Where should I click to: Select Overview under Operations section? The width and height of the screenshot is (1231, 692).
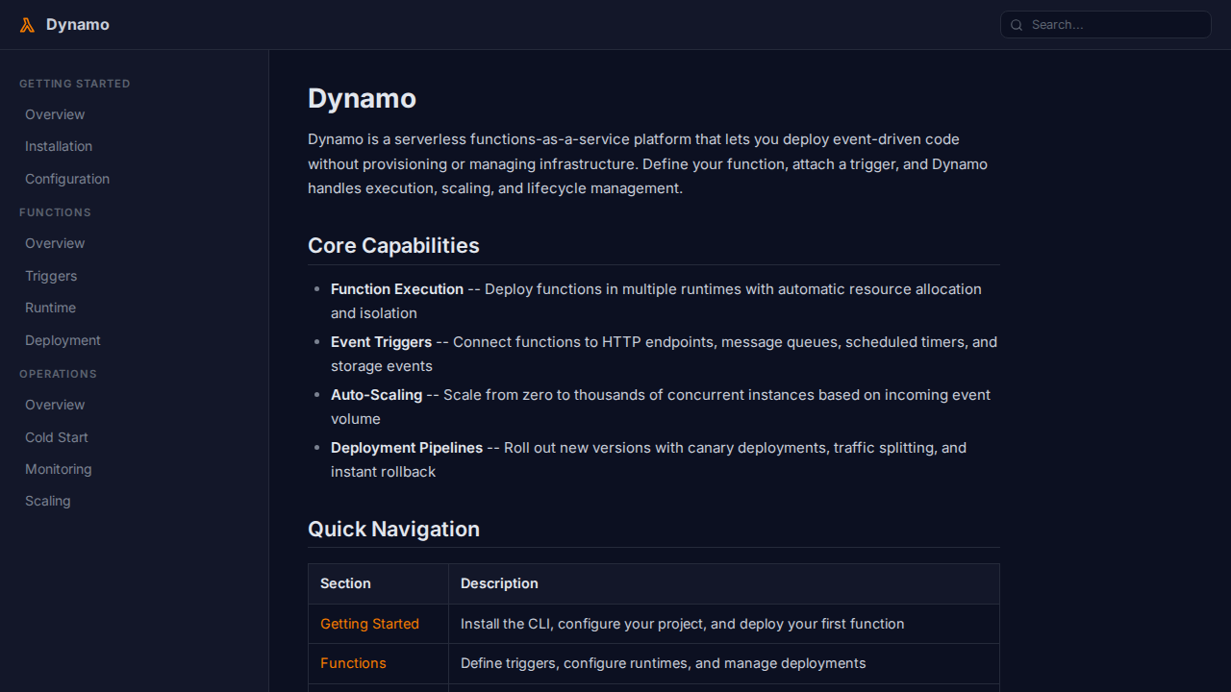pyautogui.click(x=55, y=405)
